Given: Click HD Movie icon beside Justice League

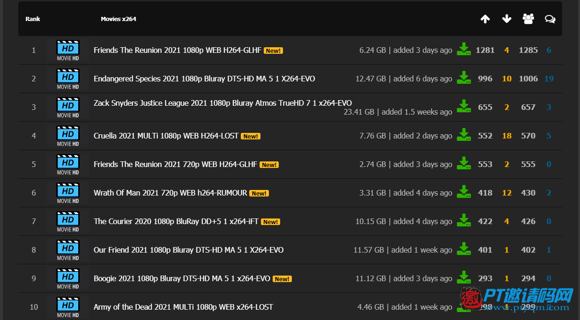Looking at the screenshot, I should pos(68,108).
